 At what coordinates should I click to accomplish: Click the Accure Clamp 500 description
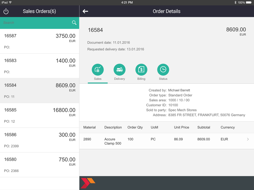point(113,141)
